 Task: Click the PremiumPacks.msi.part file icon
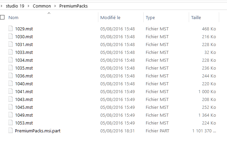pyautogui.click(x=11, y=130)
